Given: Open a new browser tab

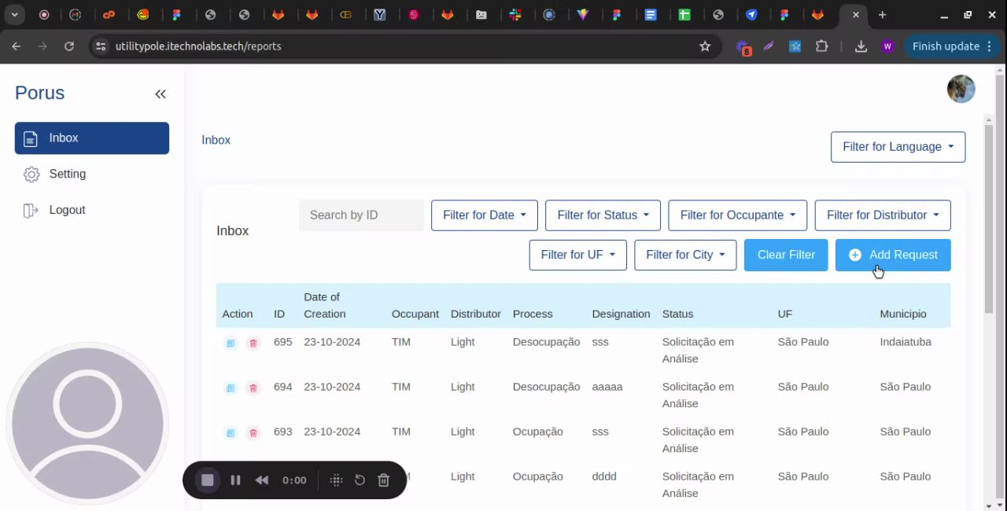Looking at the screenshot, I should tap(882, 15).
